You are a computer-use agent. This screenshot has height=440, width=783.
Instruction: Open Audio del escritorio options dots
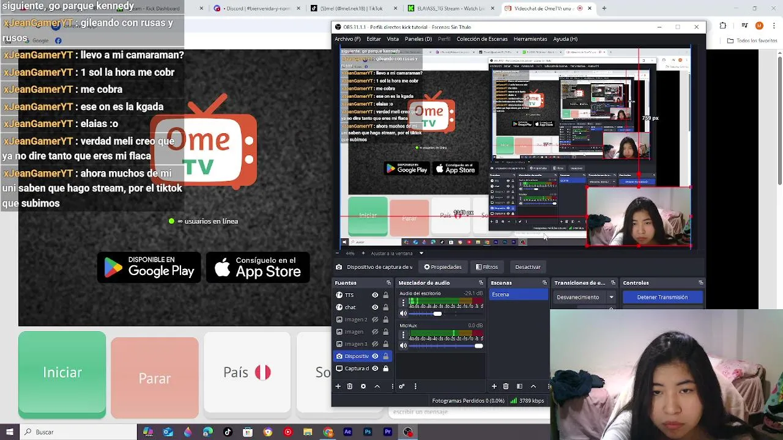(403, 302)
